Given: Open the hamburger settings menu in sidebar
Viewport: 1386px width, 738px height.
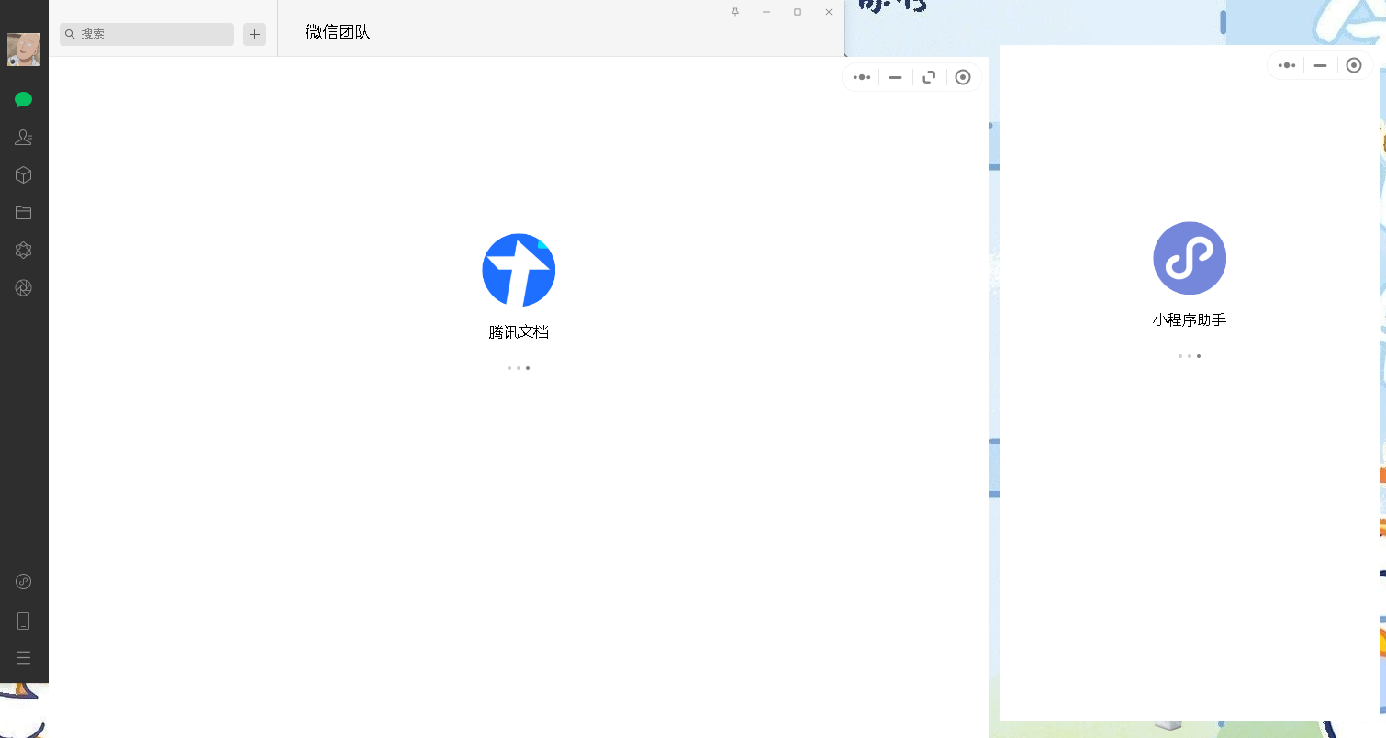Looking at the screenshot, I should 24,658.
